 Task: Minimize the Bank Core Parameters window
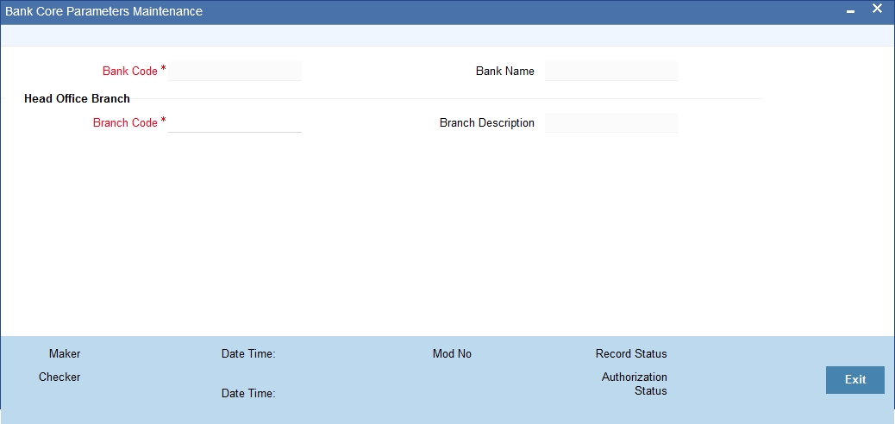point(850,11)
